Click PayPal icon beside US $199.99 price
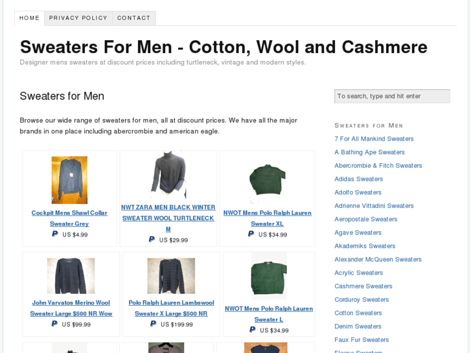471x353 pixels. (x=153, y=324)
